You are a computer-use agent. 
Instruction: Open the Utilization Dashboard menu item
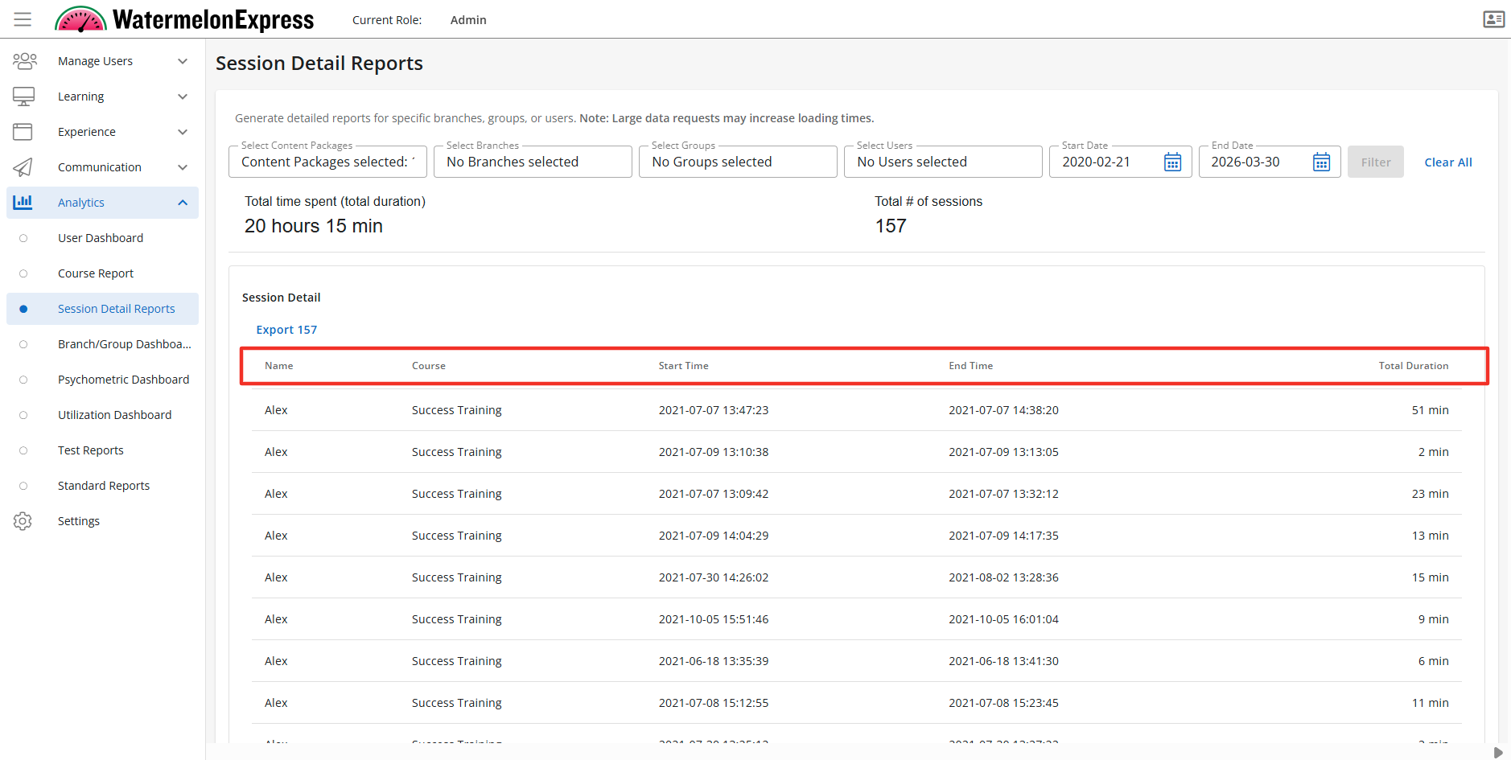click(114, 415)
